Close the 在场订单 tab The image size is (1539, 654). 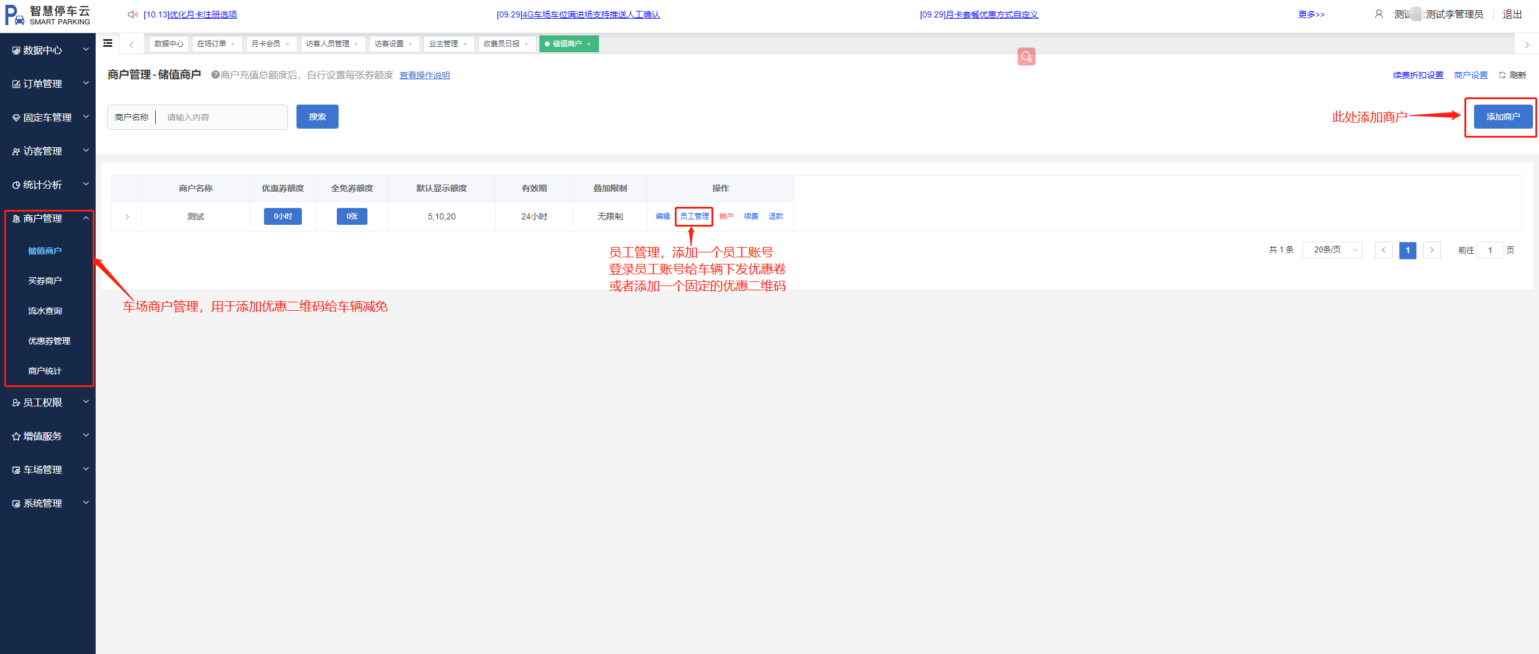233,44
